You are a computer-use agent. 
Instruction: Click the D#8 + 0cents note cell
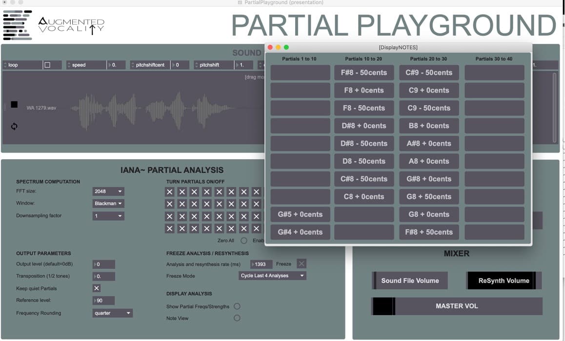coord(364,126)
